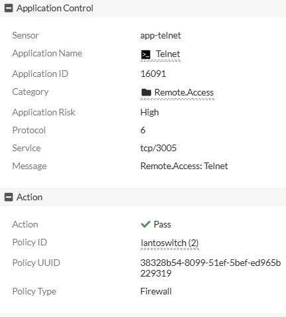286x317 pixels.
Task: Click the Pass action value text
Action: pos(162,224)
